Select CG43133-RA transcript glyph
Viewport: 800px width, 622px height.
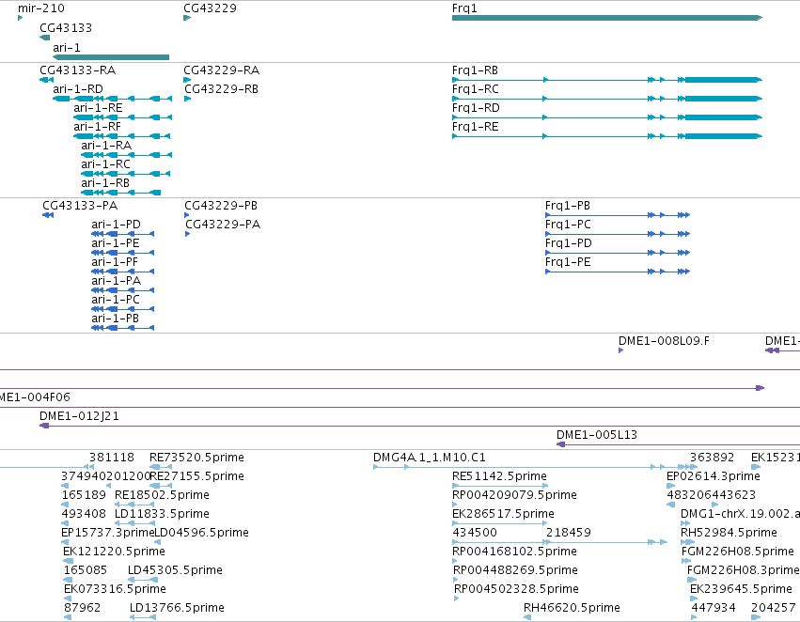(46, 80)
